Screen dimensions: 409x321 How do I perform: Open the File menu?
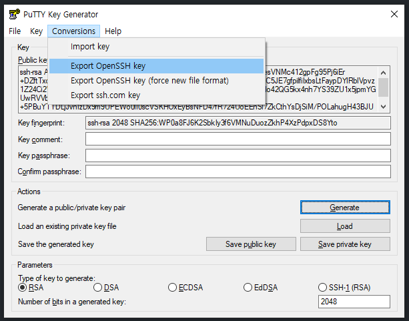15,31
